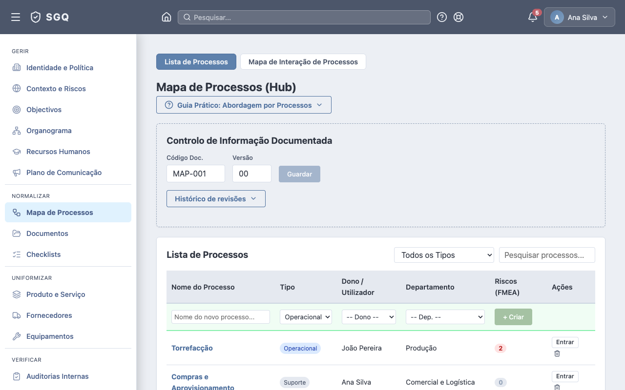Image resolution: width=625 pixels, height=390 pixels.
Task: Expand Histórico de revisões
Action: (216, 198)
